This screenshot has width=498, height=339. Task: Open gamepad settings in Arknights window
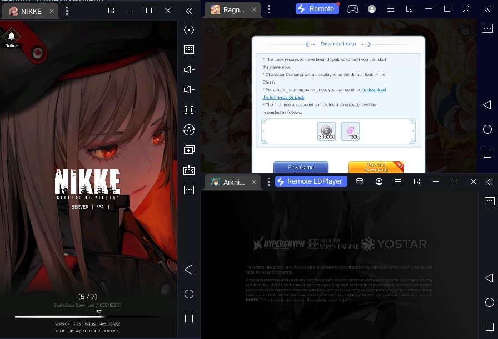coord(360,181)
